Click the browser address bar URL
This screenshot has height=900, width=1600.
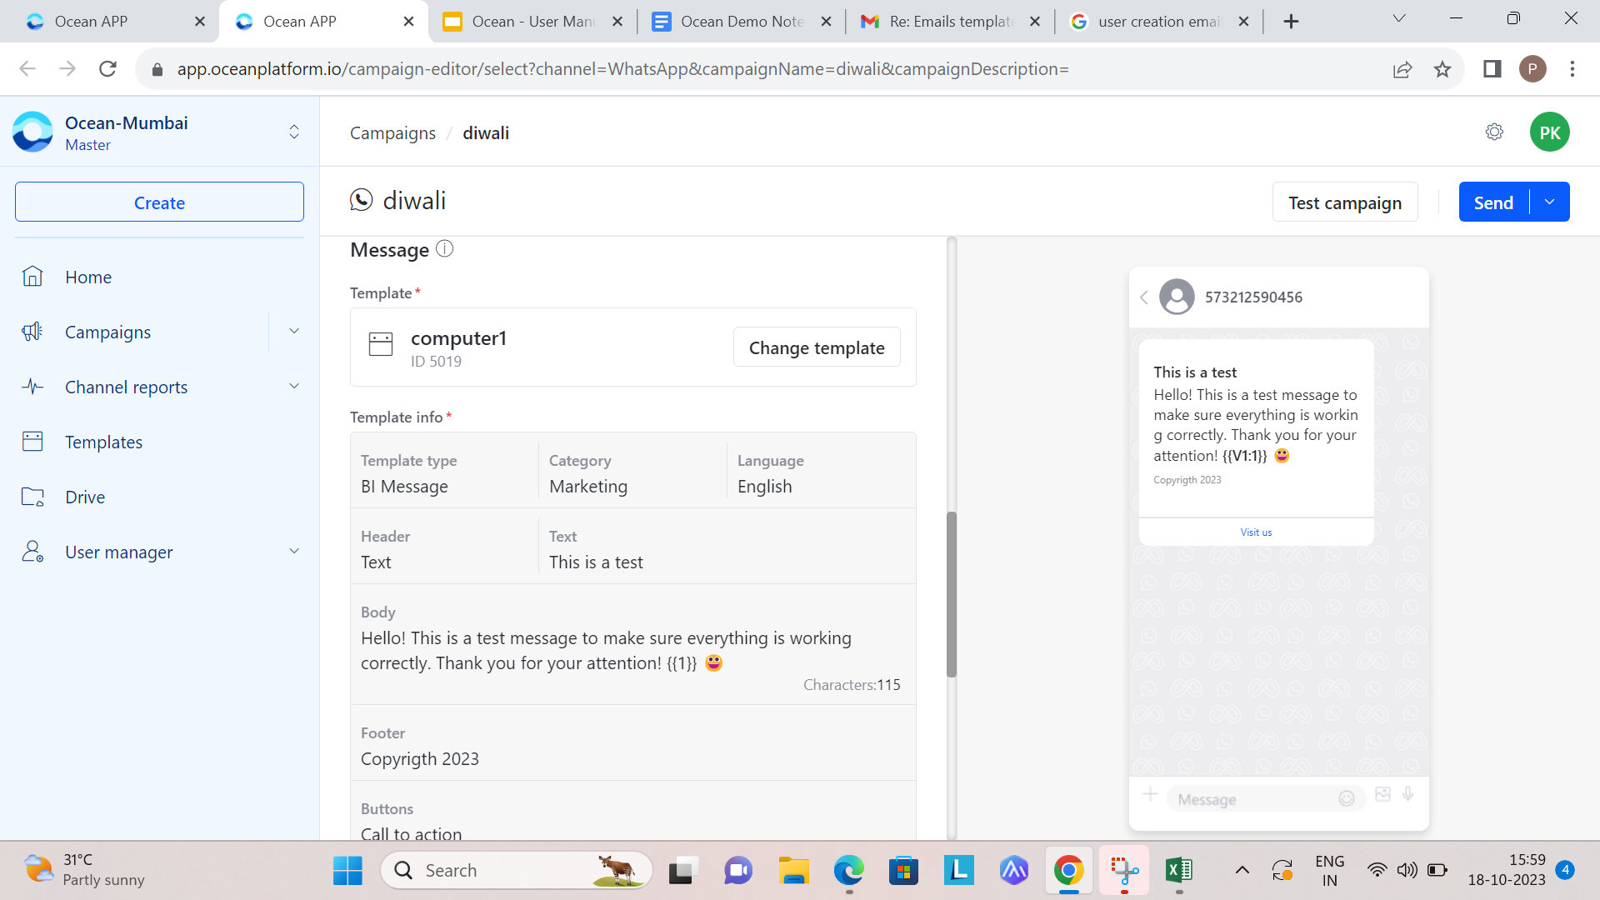622,69
